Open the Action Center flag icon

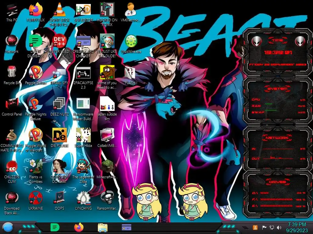pyautogui.click(x=264, y=227)
